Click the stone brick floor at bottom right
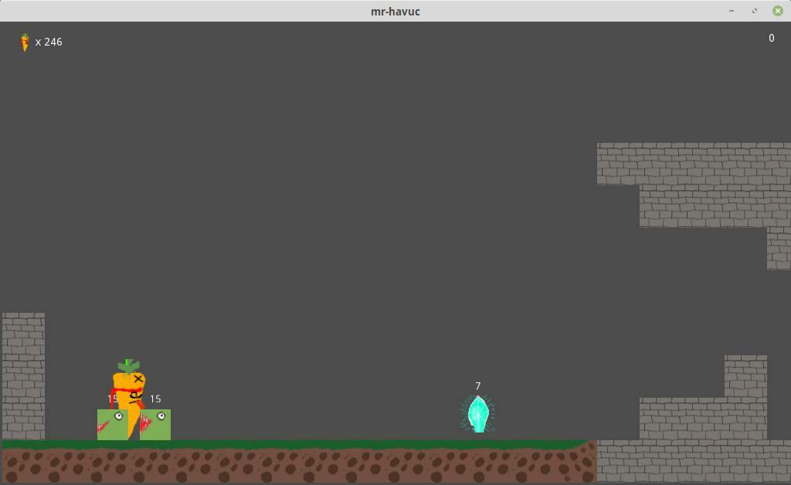This screenshot has height=485, width=791. (693, 462)
